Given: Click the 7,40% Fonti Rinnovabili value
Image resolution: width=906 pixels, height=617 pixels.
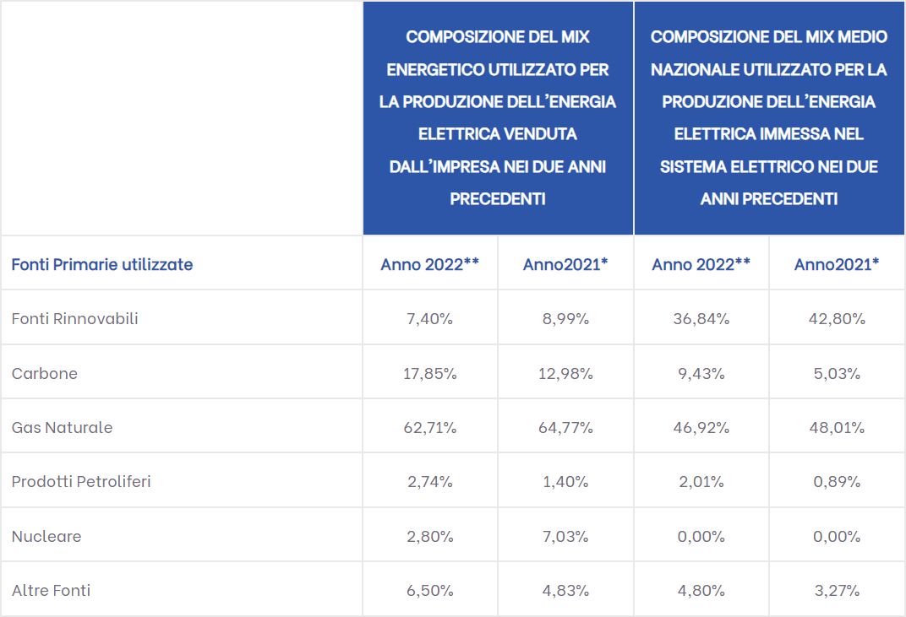Looking at the screenshot, I should tap(430, 318).
